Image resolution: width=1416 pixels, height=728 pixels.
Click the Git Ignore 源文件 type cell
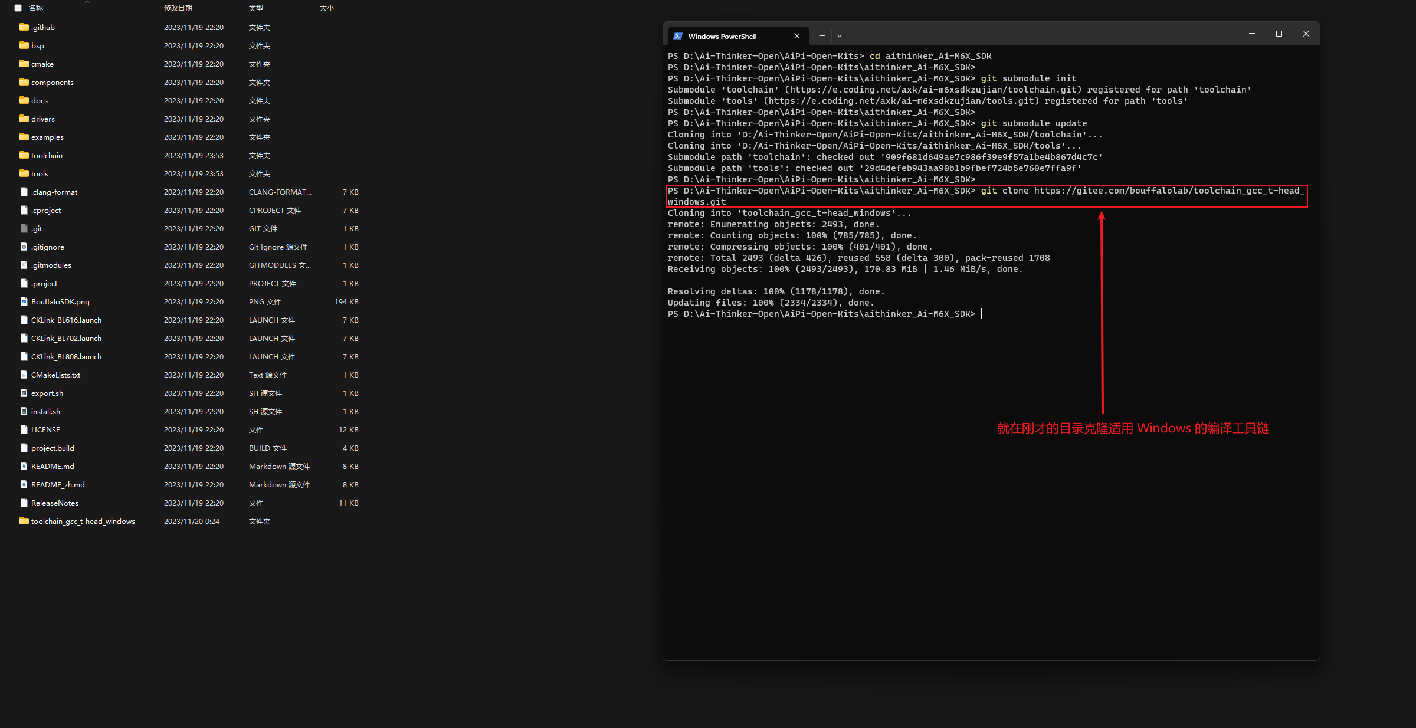278,247
